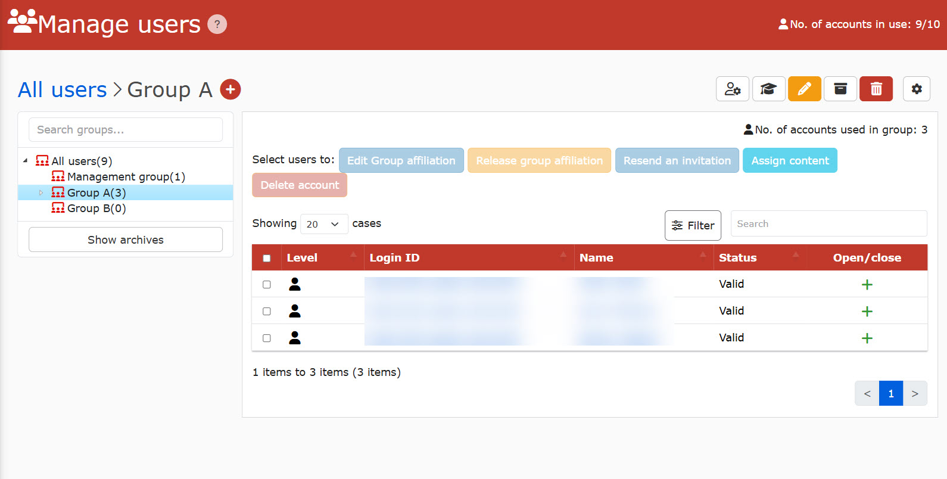Screen dimensions: 947x479
Task: Expand the first user row with plus icon
Action: coord(867,285)
